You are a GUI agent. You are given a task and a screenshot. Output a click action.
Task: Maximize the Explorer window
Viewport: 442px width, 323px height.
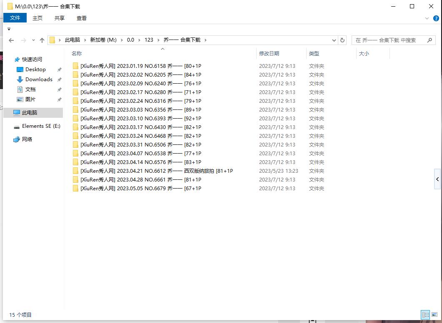click(x=412, y=6)
